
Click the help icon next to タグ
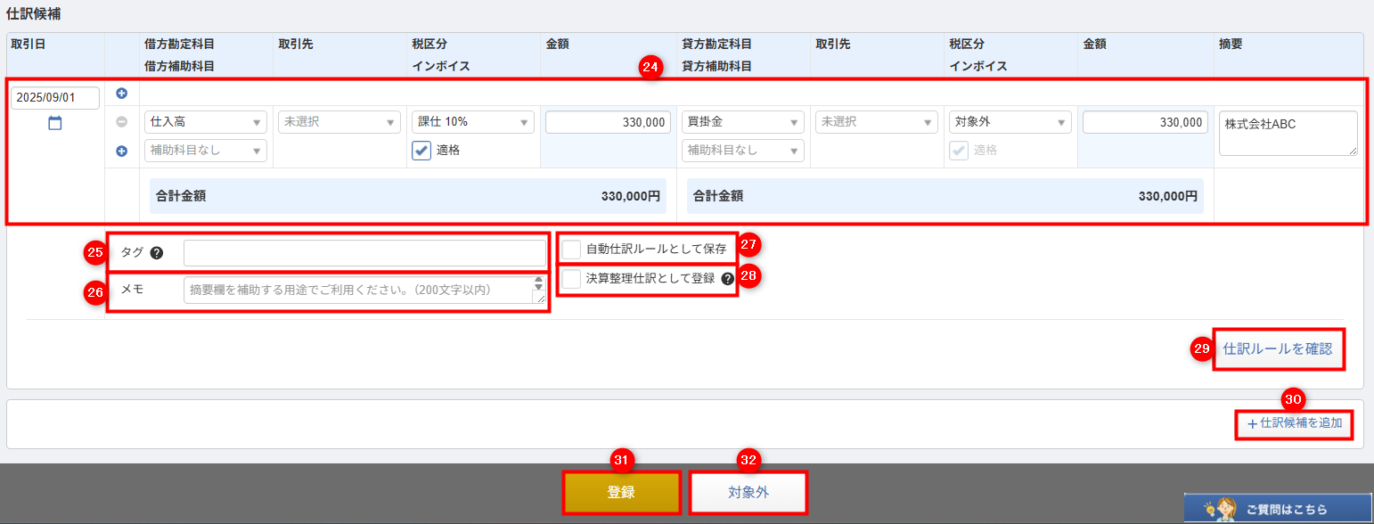157,253
